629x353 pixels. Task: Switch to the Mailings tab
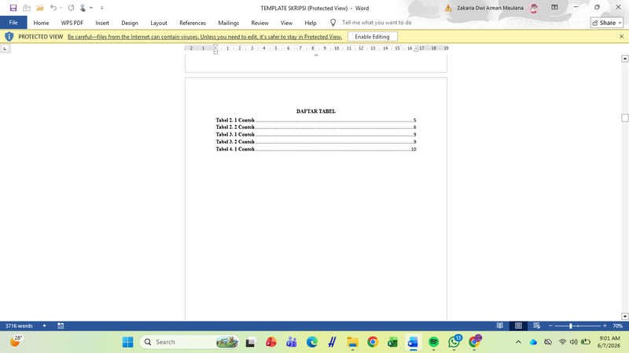tap(228, 23)
